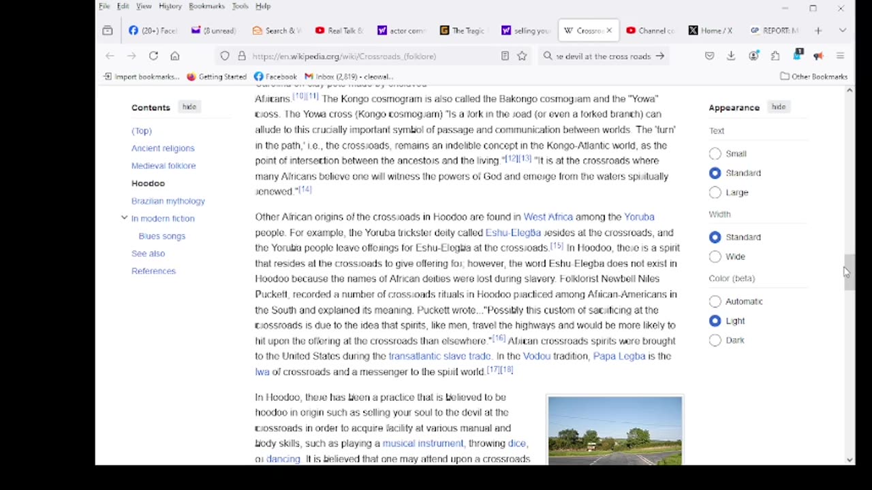
Task: Go forward one page in Firefox
Action: [x=131, y=56]
